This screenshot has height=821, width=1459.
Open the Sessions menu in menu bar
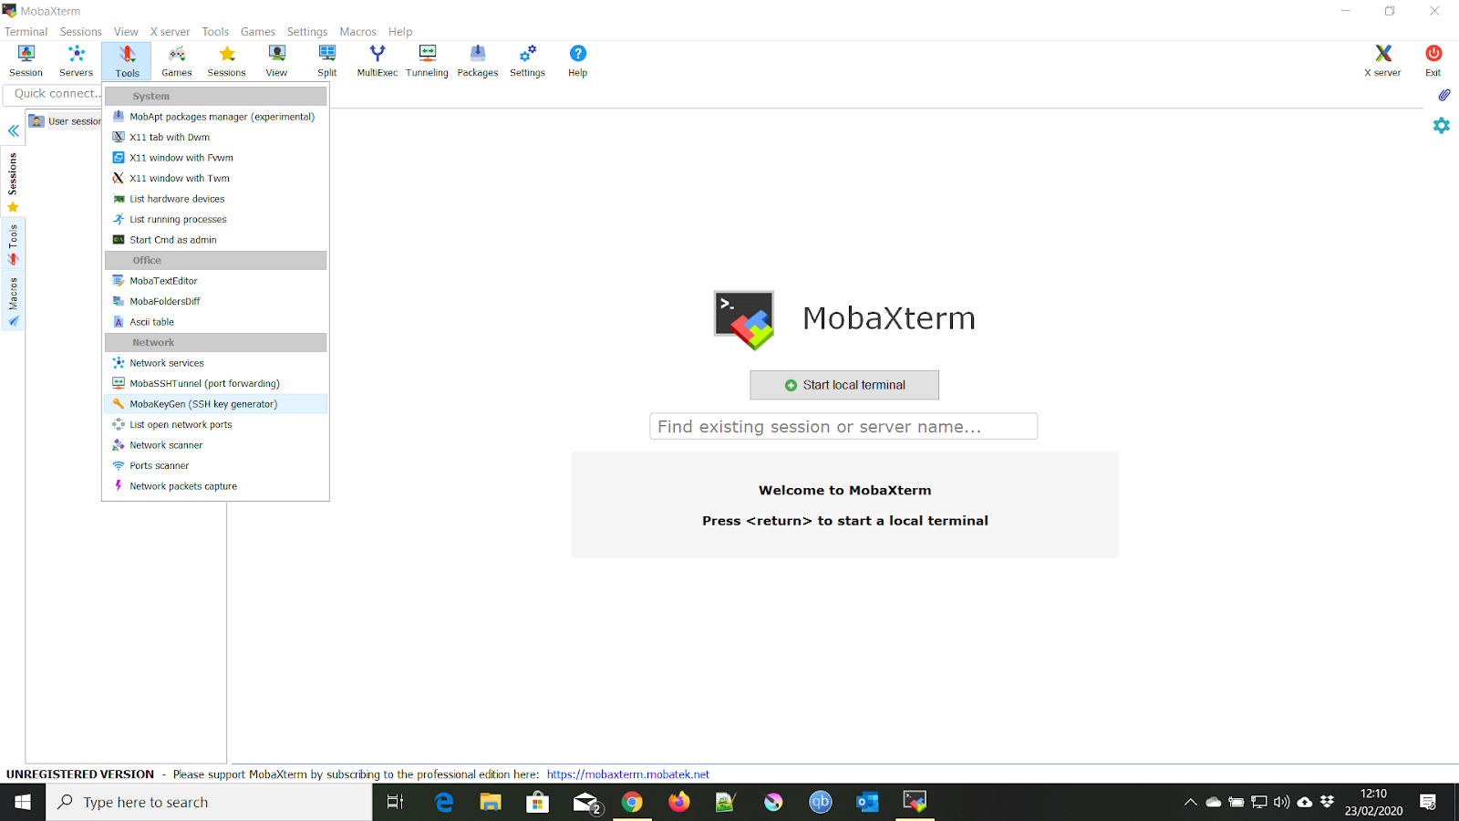(x=81, y=31)
